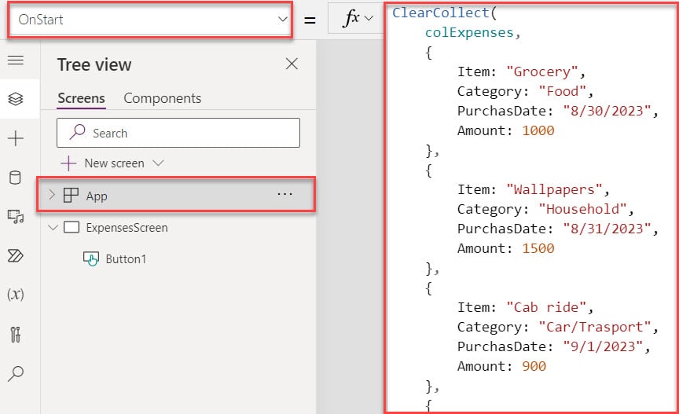
Task: Click the "Wallpapers" item value
Action: point(554,189)
